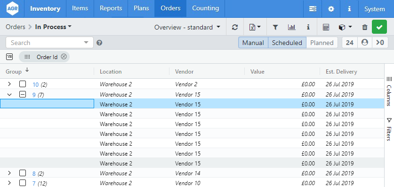394x187 pixels.
Task: Open the Reports tab
Action: (111, 8)
